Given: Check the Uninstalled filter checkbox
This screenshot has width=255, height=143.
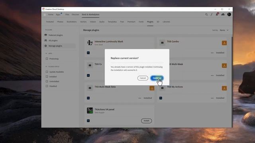Looking at the screenshot, I should point(47,81).
